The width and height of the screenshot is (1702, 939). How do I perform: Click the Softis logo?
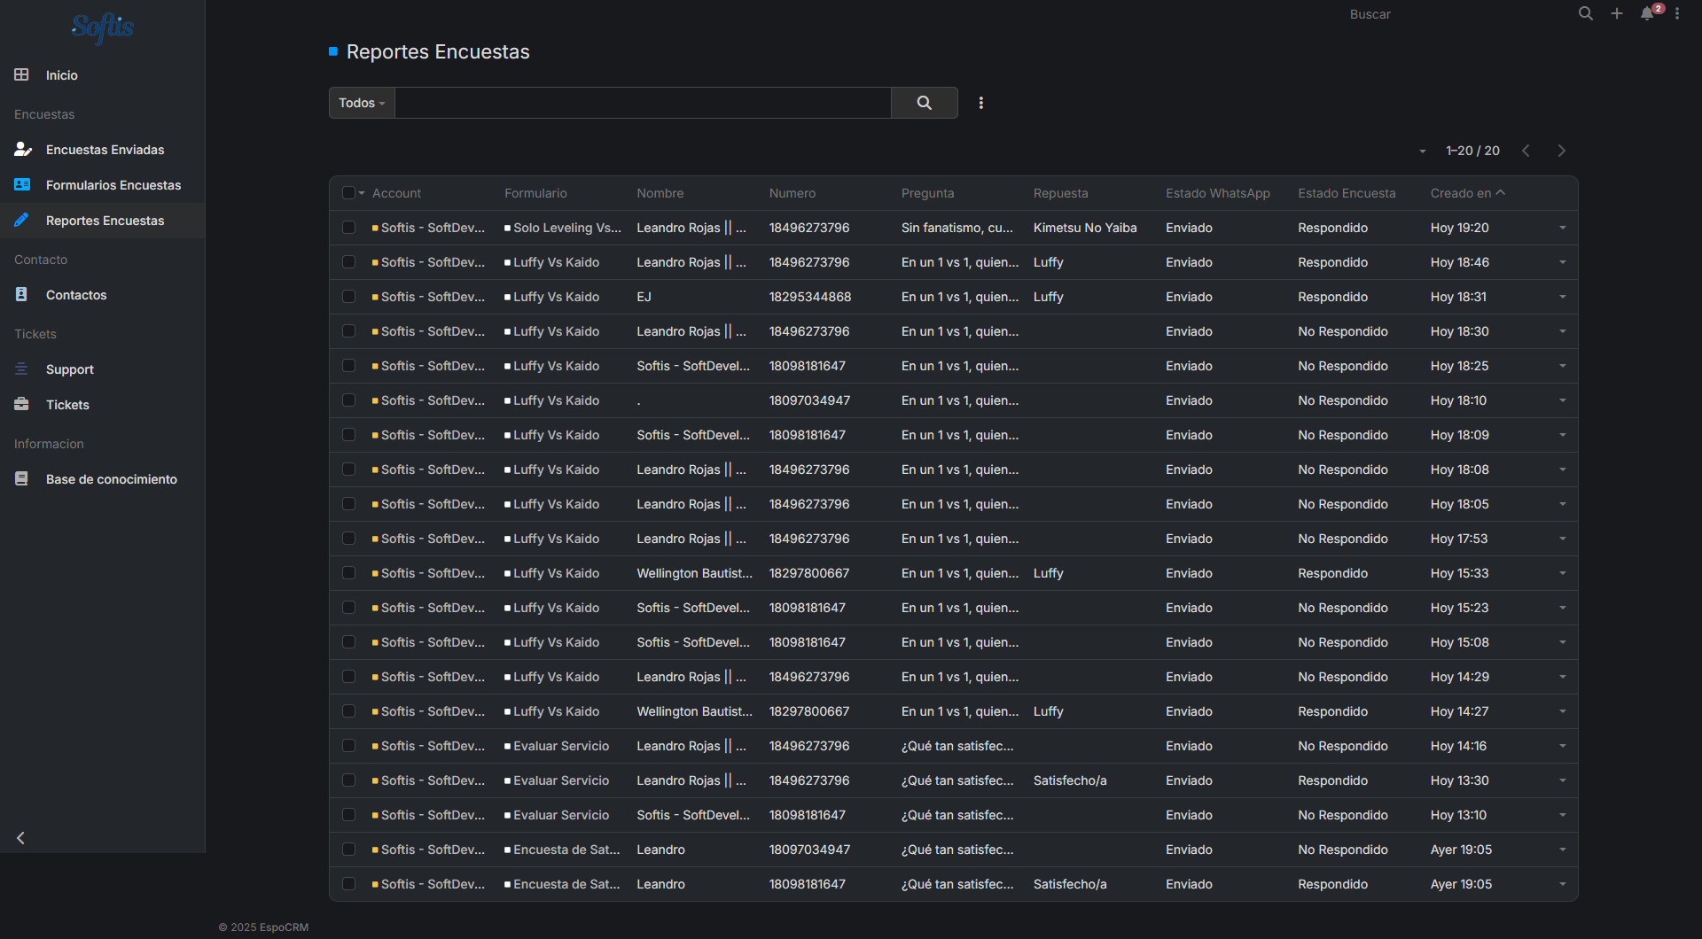pyautogui.click(x=103, y=28)
